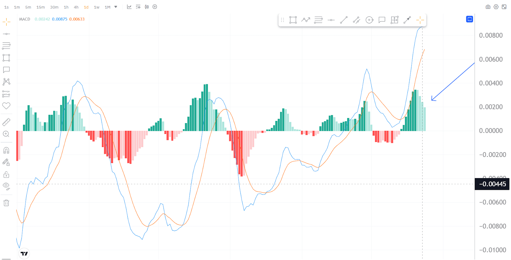Click the -0.01000 axis label
Screen dimensions: 511x260
492,250
